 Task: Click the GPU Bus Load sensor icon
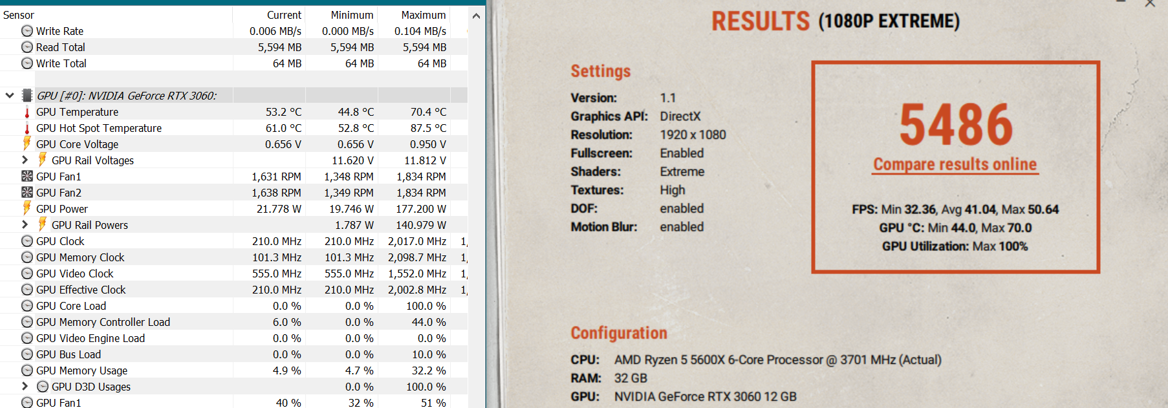click(x=27, y=354)
